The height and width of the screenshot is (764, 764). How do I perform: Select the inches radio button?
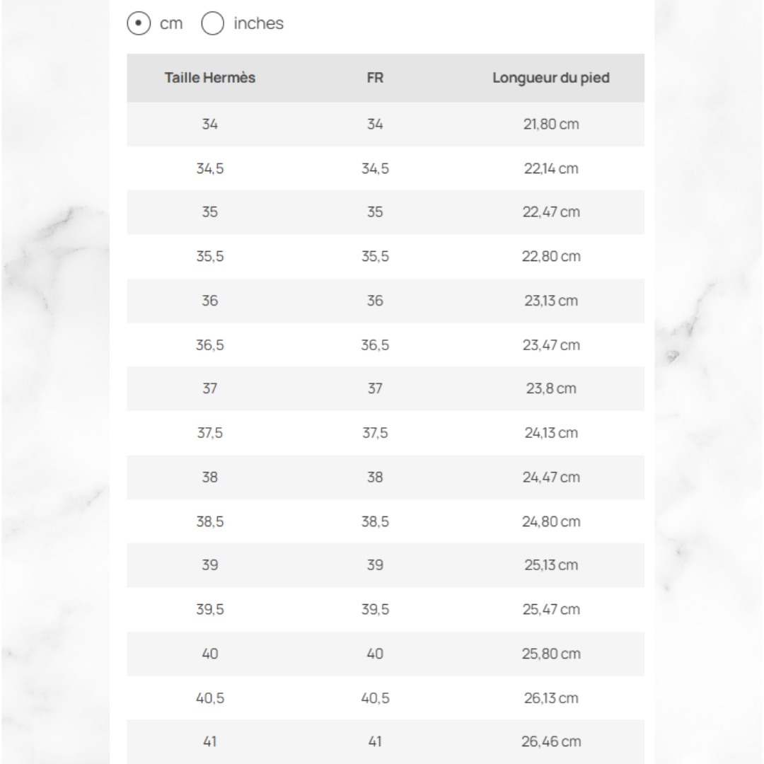(212, 23)
